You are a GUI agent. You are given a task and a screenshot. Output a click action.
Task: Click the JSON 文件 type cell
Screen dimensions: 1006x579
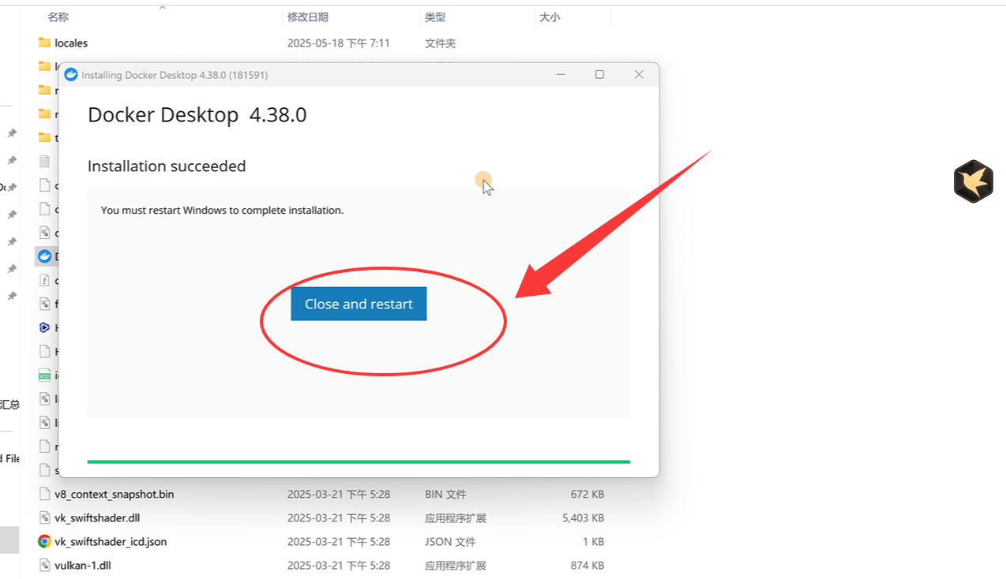click(x=450, y=542)
